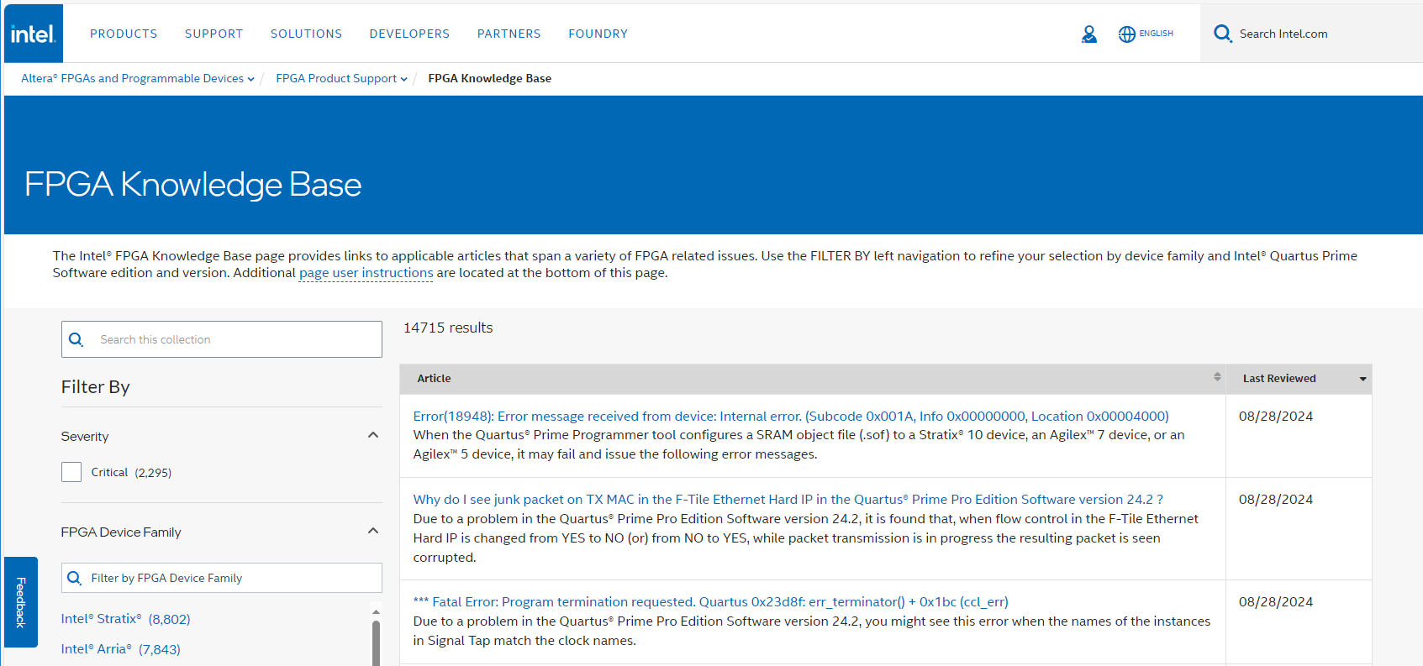Open the Products menu
The width and height of the screenshot is (1423, 666).
coord(124,34)
